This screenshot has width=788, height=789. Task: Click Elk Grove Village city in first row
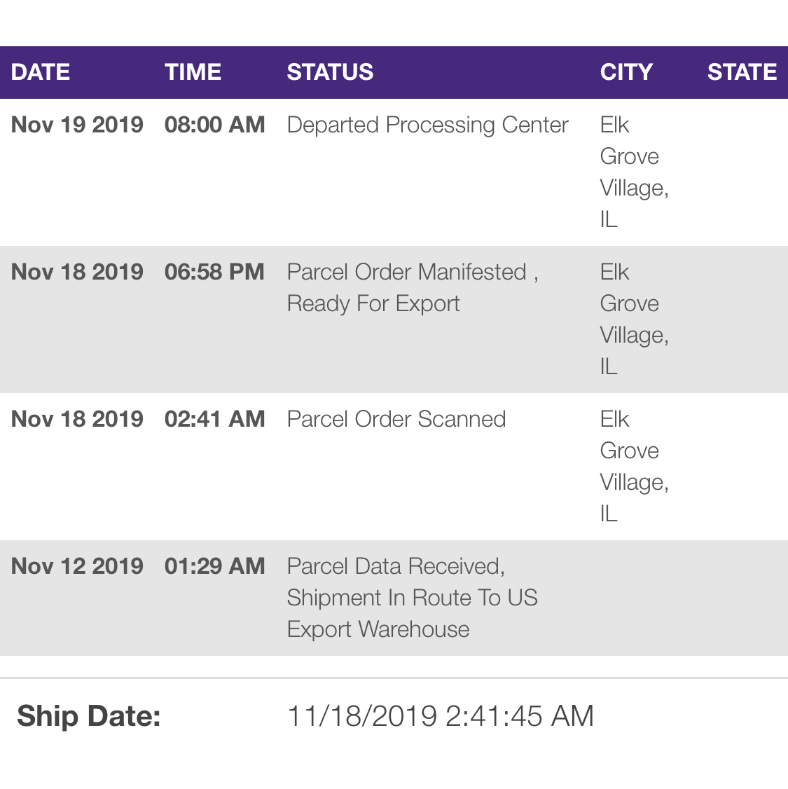tap(633, 172)
